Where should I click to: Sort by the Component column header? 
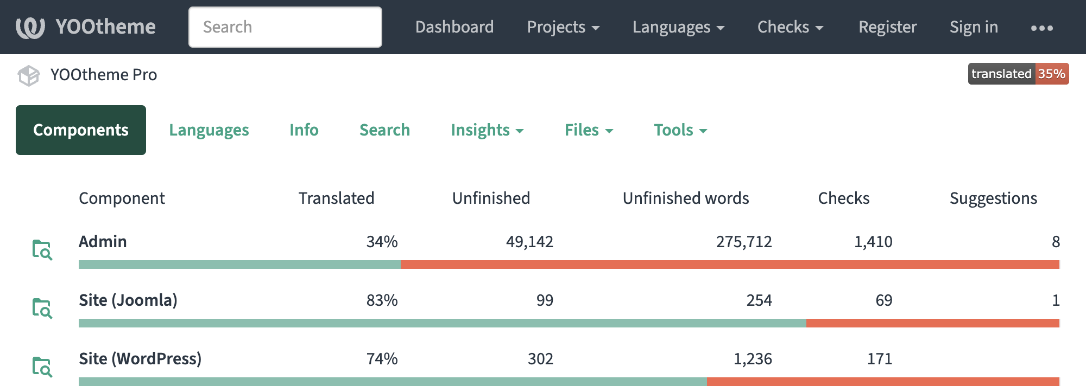122,198
